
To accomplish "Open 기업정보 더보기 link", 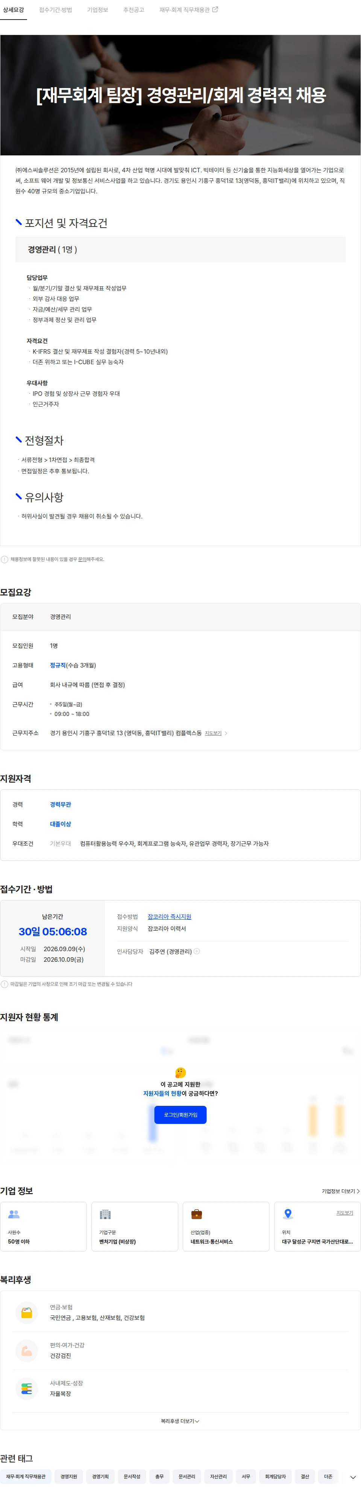I will click(x=340, y=1191).
